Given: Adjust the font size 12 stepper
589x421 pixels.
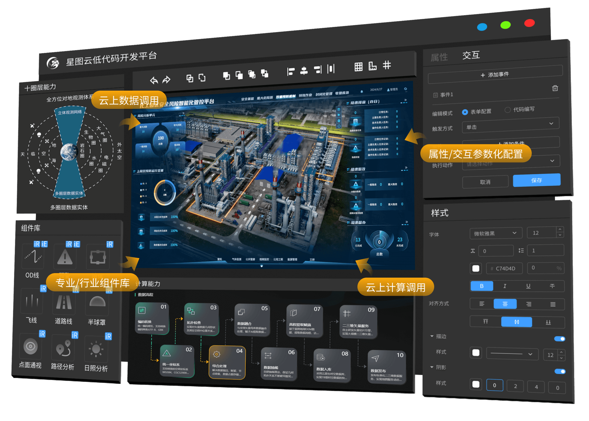Looking at the screenshot, I should pyautogui.click(x=560, y=232).
